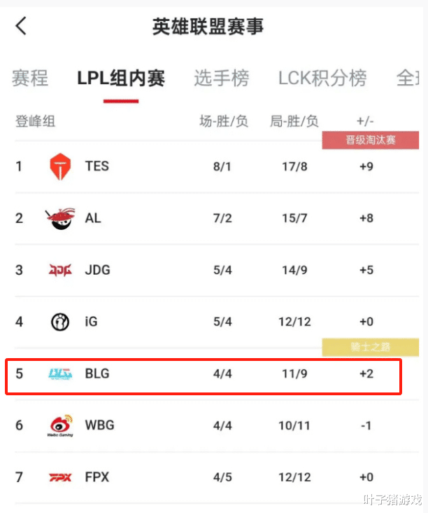The height and width of the screenshot is (513, 428).
Task: Click the 英雄联盟赛事 page title
Action: pyautogui.click(x=208, y=27)
